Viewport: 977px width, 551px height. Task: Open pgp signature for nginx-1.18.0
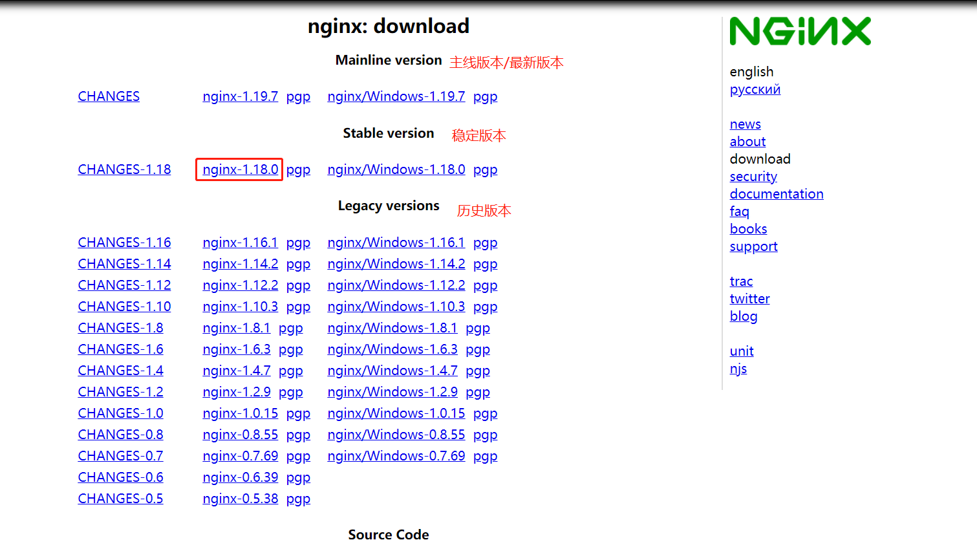coord(298,169)
